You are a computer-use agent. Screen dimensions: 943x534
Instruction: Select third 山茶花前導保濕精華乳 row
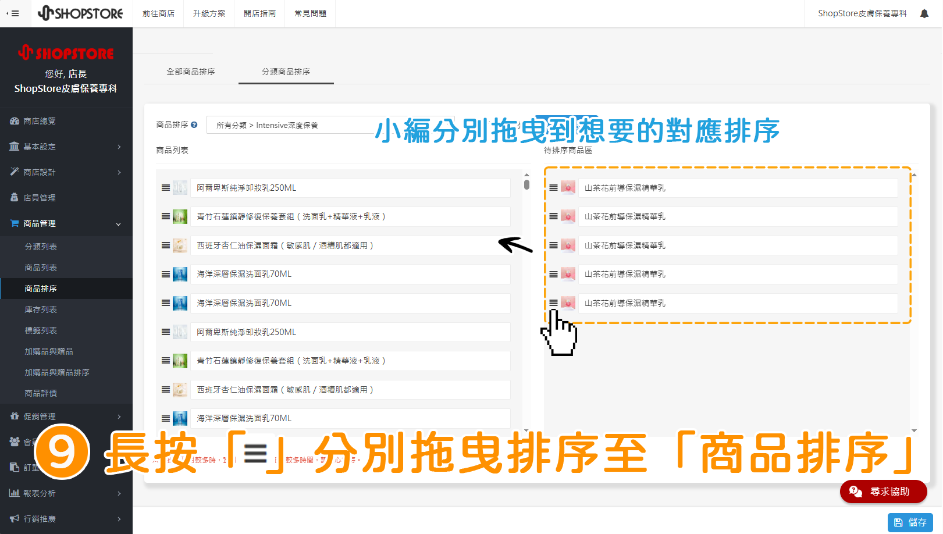[x=738, y=245]
